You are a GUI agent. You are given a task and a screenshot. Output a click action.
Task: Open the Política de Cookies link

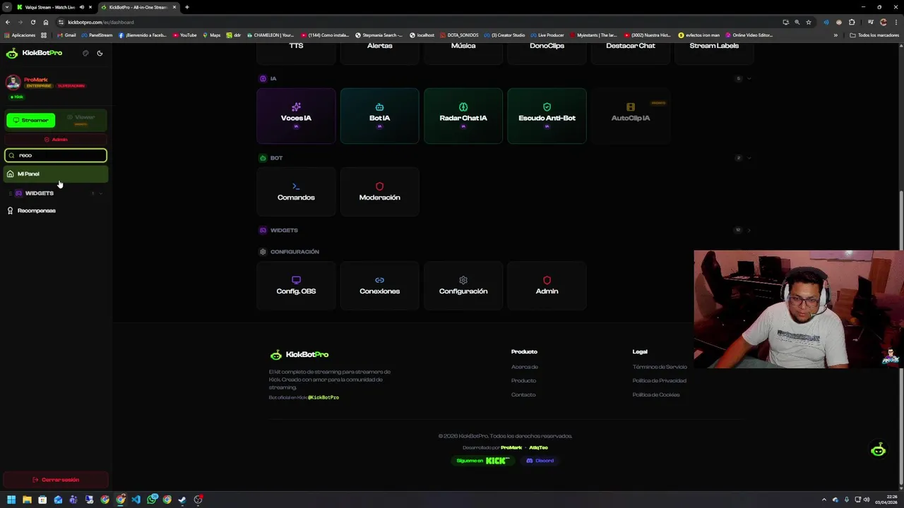[x=656, y=394]
